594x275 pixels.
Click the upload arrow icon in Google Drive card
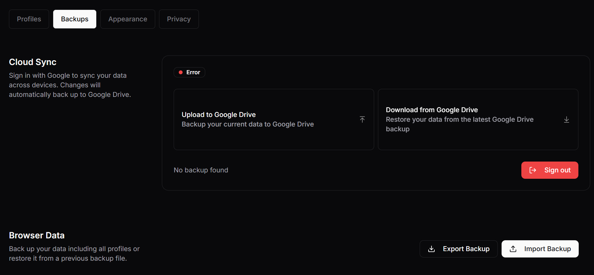(362, 119)
